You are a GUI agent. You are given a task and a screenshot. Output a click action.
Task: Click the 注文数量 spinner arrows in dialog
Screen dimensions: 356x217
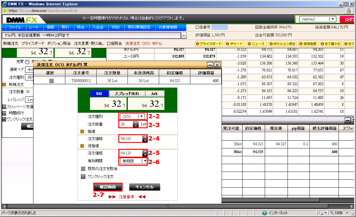pos(136,124)
